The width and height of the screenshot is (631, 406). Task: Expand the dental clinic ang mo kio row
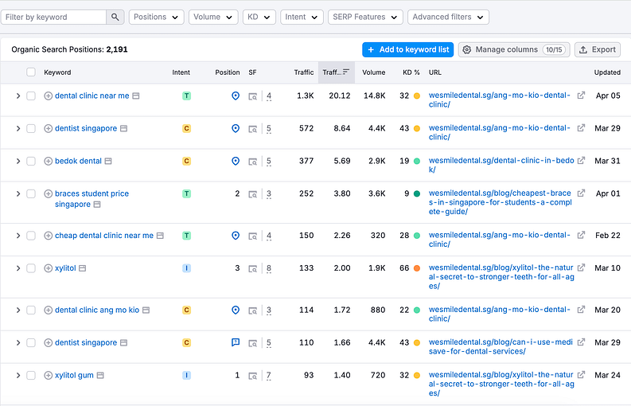pos(18,310)
